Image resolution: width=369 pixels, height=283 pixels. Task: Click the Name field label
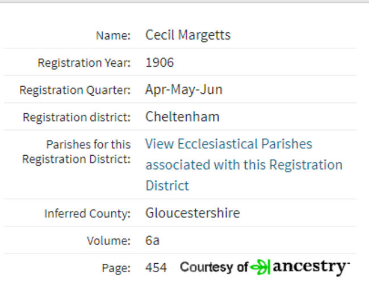(113, 36)
